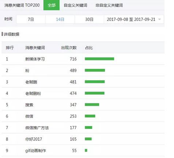Click the count 253
This screenshot has height=158, width=174.
point(73,116)
